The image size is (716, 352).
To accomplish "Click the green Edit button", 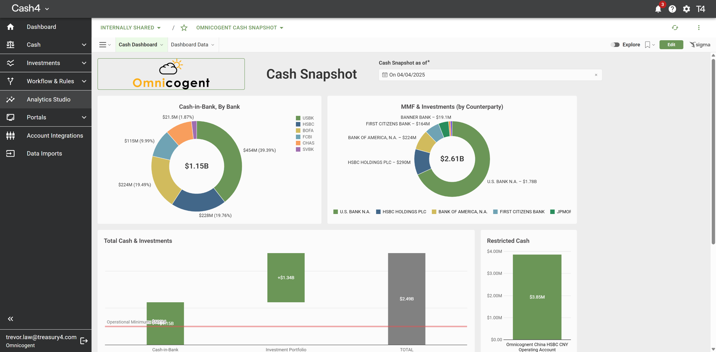I will click(671, 45).
